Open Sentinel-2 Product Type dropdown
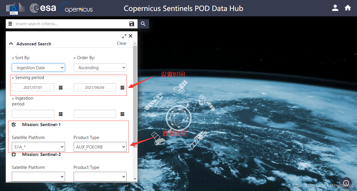357x191 pixels. point(100,177)
